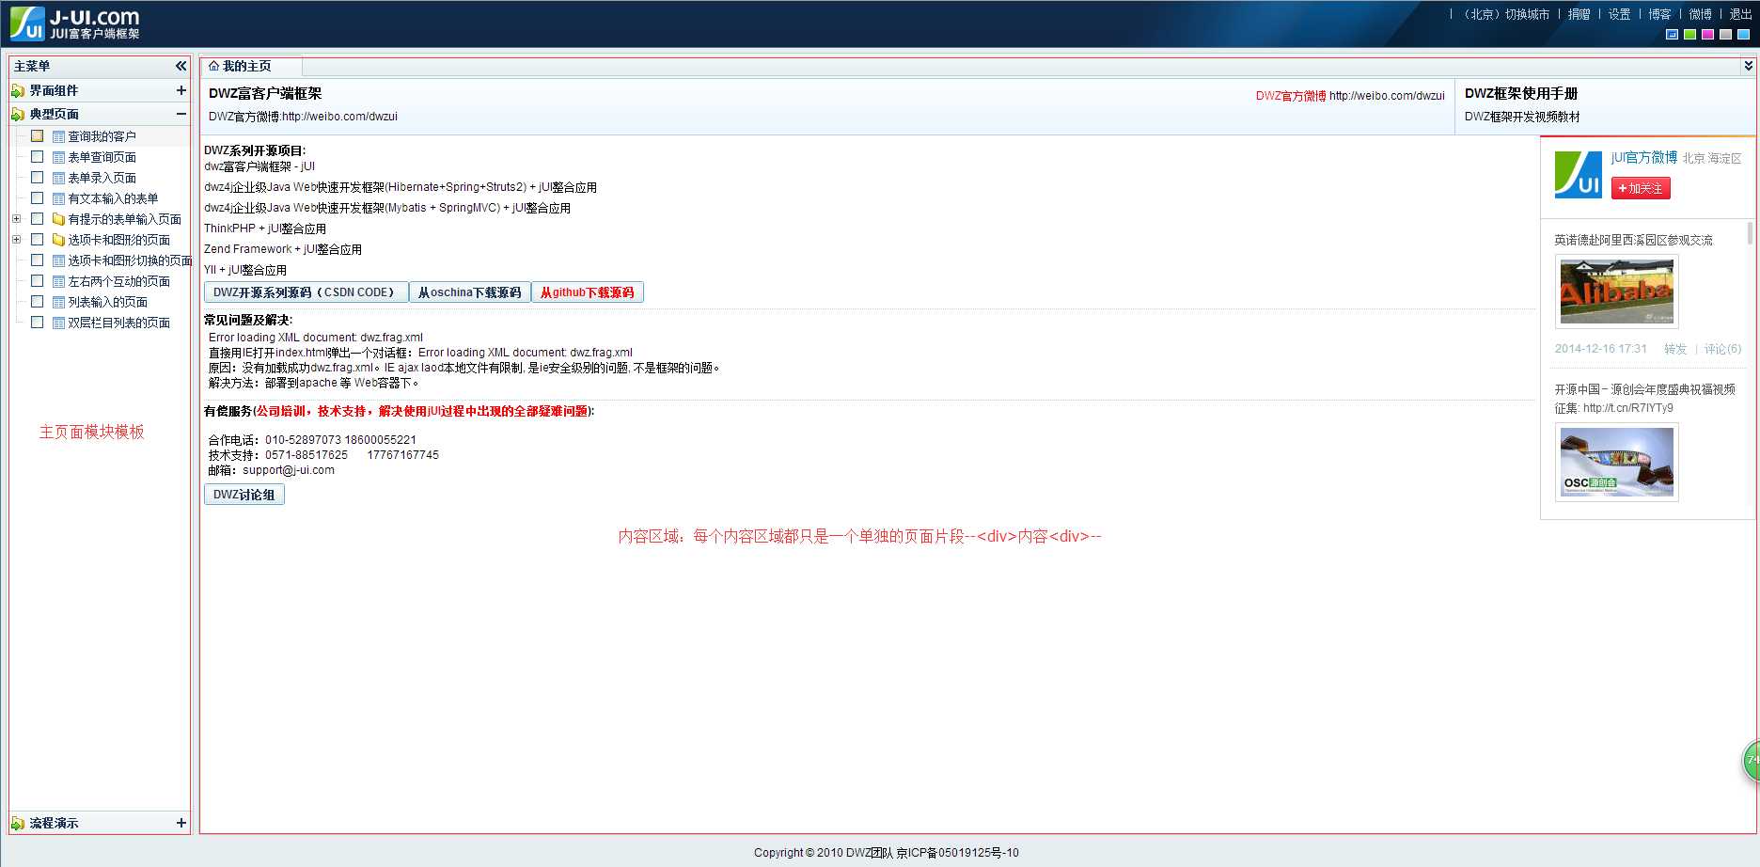The width and height of the screenshot is (1760, 867).
Task: Click the folder icon beside 典型页面
Action: coord(18,115)
